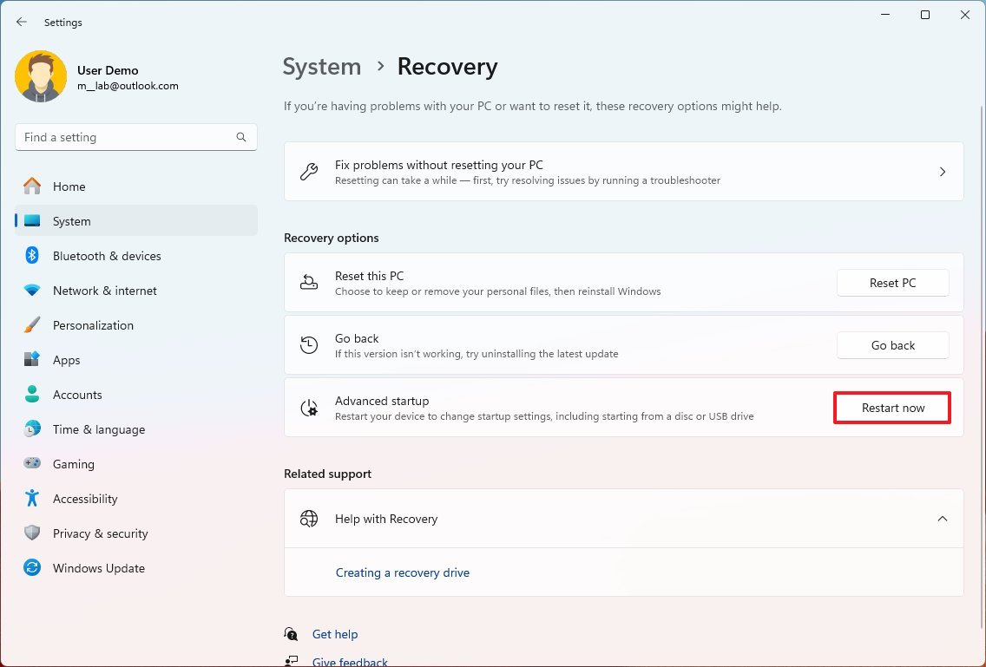Select the Personalization brush icon
This screenshot has width=986, height=667.
tap(35, 325)
